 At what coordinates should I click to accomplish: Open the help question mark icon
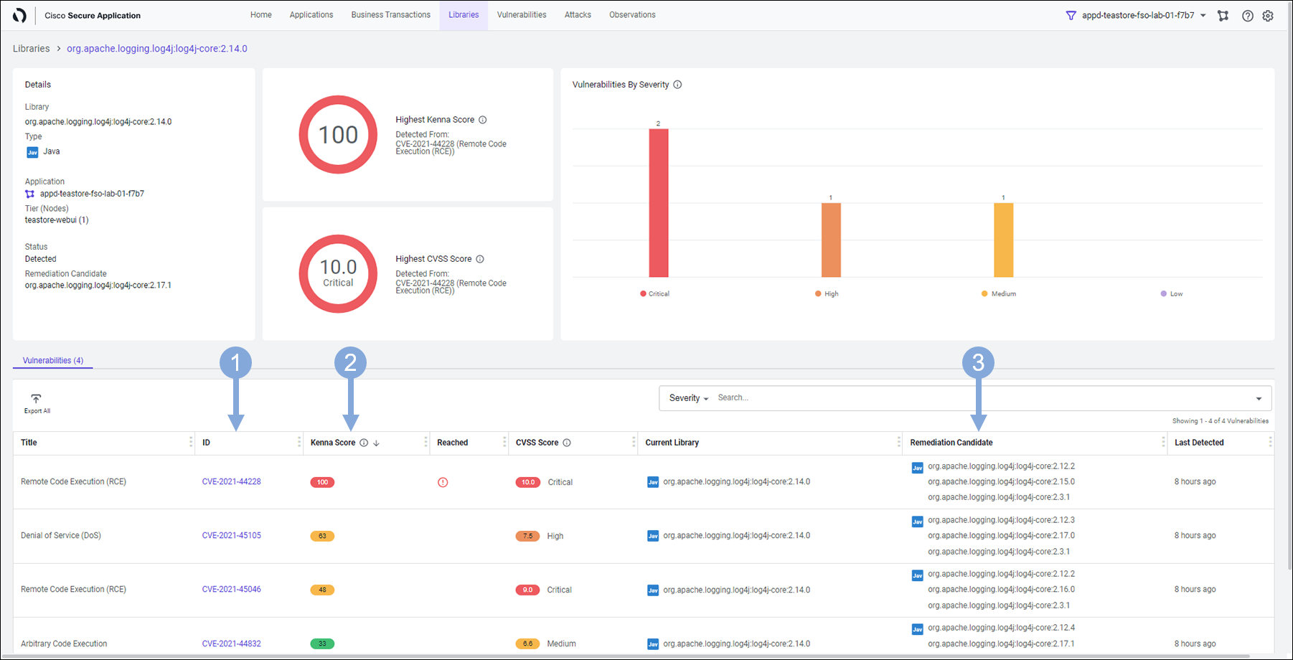[1248, 16]
